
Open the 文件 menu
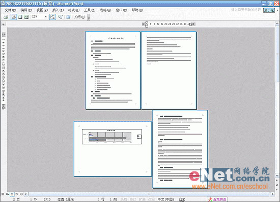coord(10,10)
